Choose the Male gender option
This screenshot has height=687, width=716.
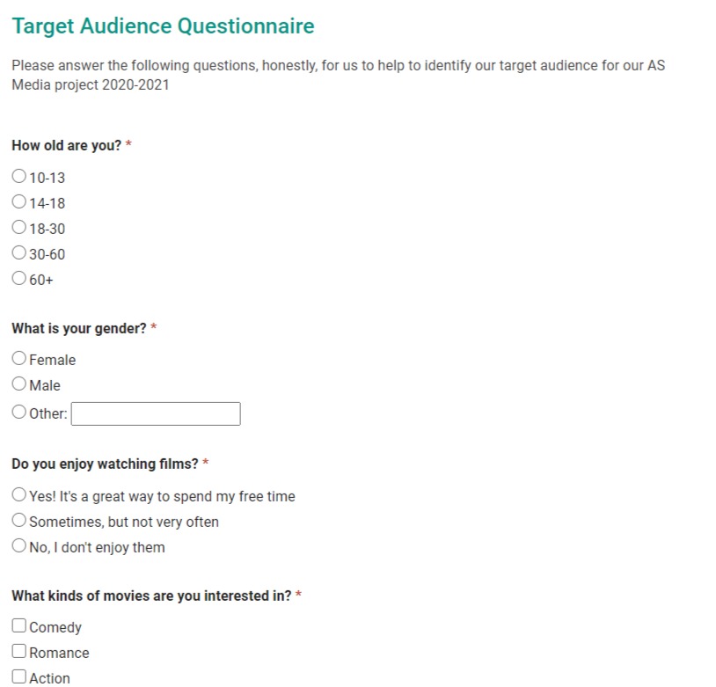pos(19,384)
